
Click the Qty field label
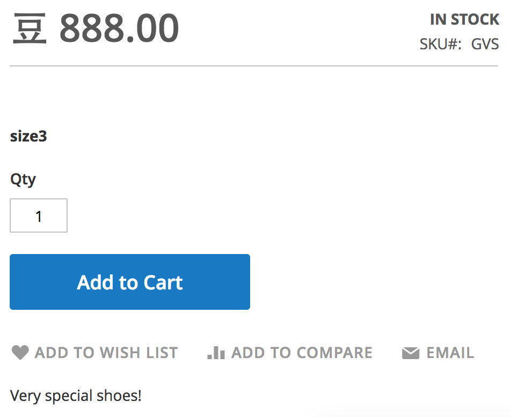[23, 179]
